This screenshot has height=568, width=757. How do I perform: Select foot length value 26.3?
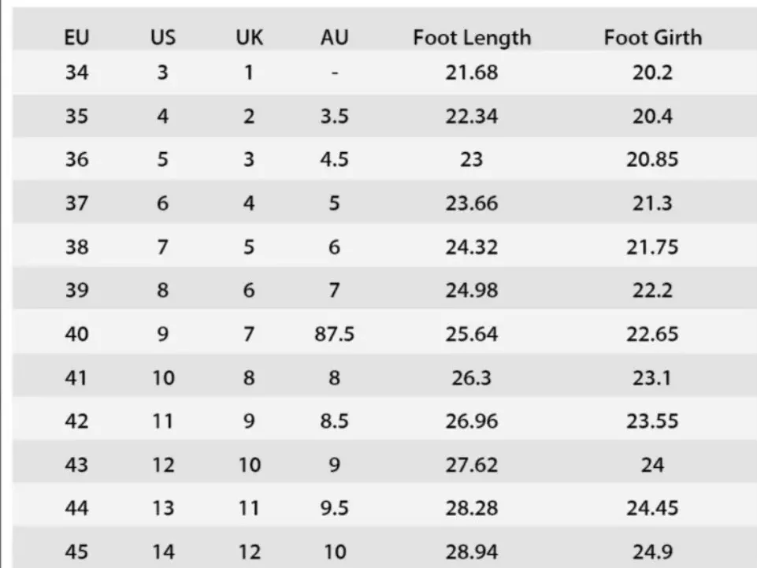[471, 377]
